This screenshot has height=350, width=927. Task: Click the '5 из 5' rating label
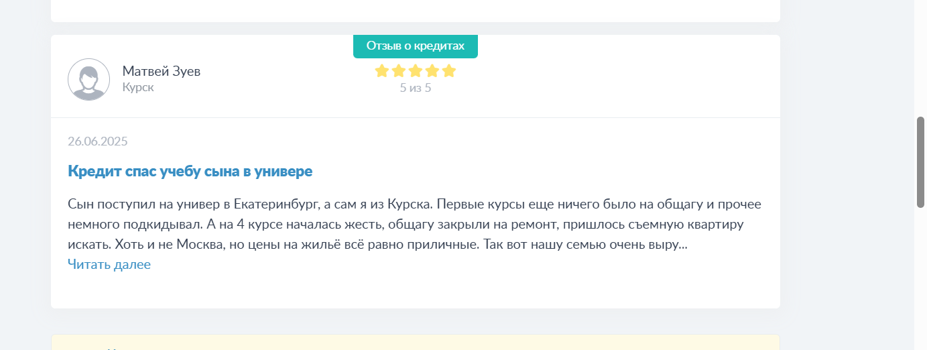coord(416,88)
